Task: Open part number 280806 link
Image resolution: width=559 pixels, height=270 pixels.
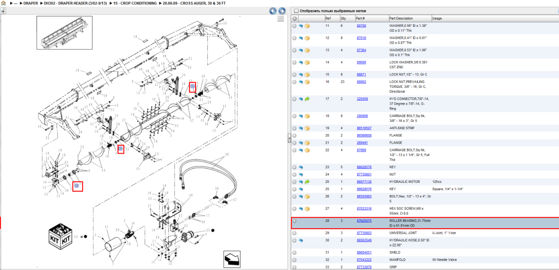Action: (362, 116)
